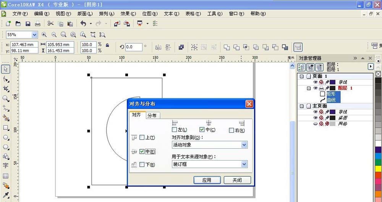Select the 矩形 object in Object Manager
The width and height of the screenshot is (382, 202).
pyautogui.click(x=331, y=94)
